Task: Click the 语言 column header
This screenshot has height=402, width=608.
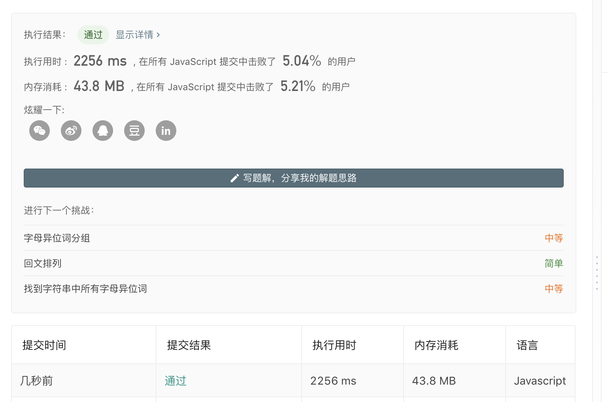Action: pyautogui.click(x=528, y=345)
